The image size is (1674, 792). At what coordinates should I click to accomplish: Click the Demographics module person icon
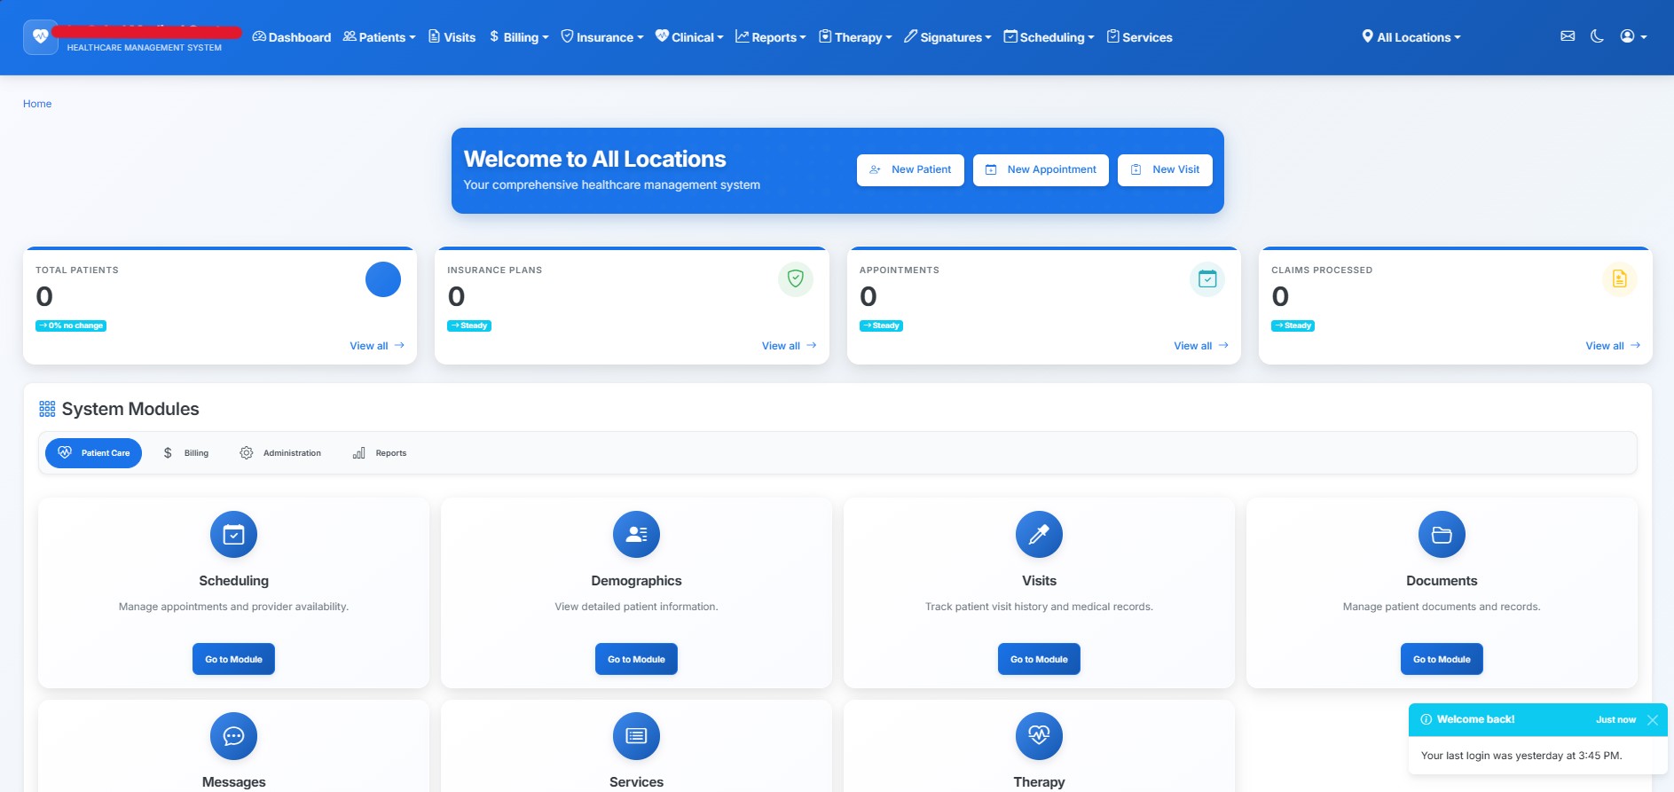[636, 535]
